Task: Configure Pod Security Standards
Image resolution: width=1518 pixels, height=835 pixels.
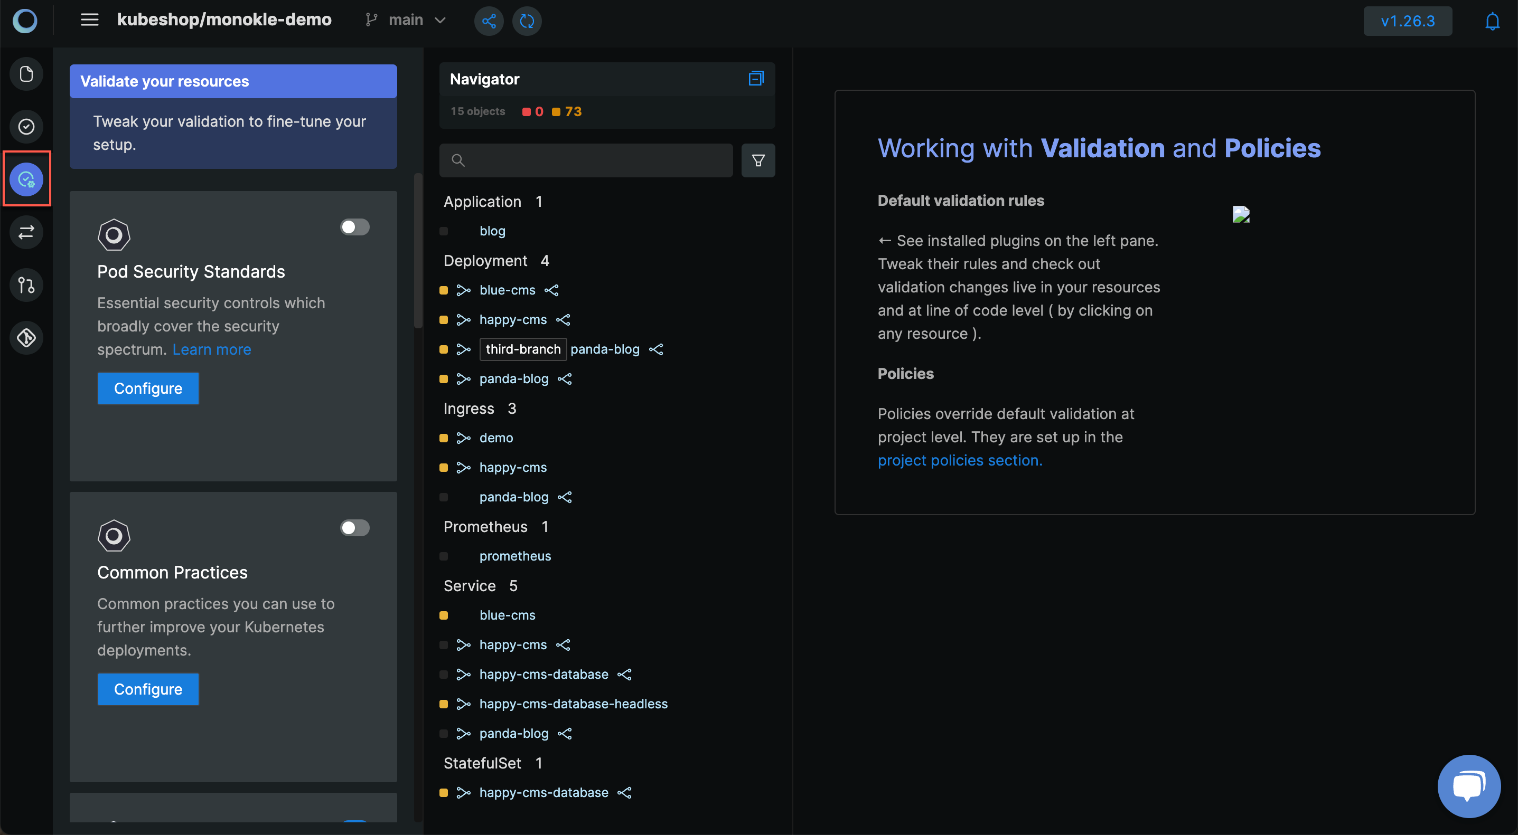Action: (x=148, y=388)
